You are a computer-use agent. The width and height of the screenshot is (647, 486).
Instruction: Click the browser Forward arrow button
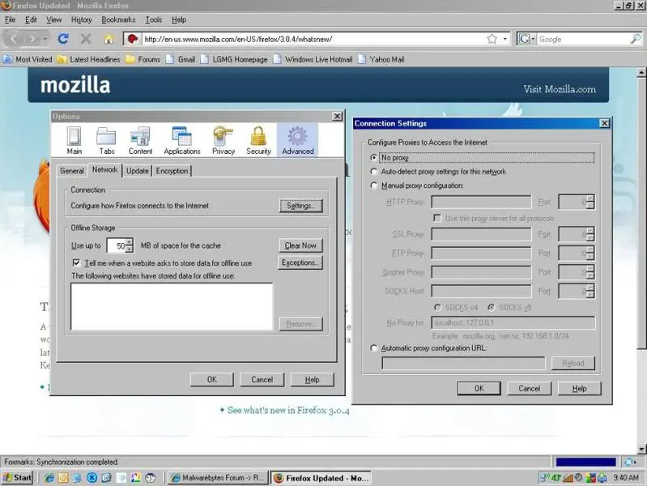32,39
